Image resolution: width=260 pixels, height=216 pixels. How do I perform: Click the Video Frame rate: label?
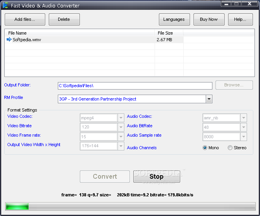tap(24, 135)
